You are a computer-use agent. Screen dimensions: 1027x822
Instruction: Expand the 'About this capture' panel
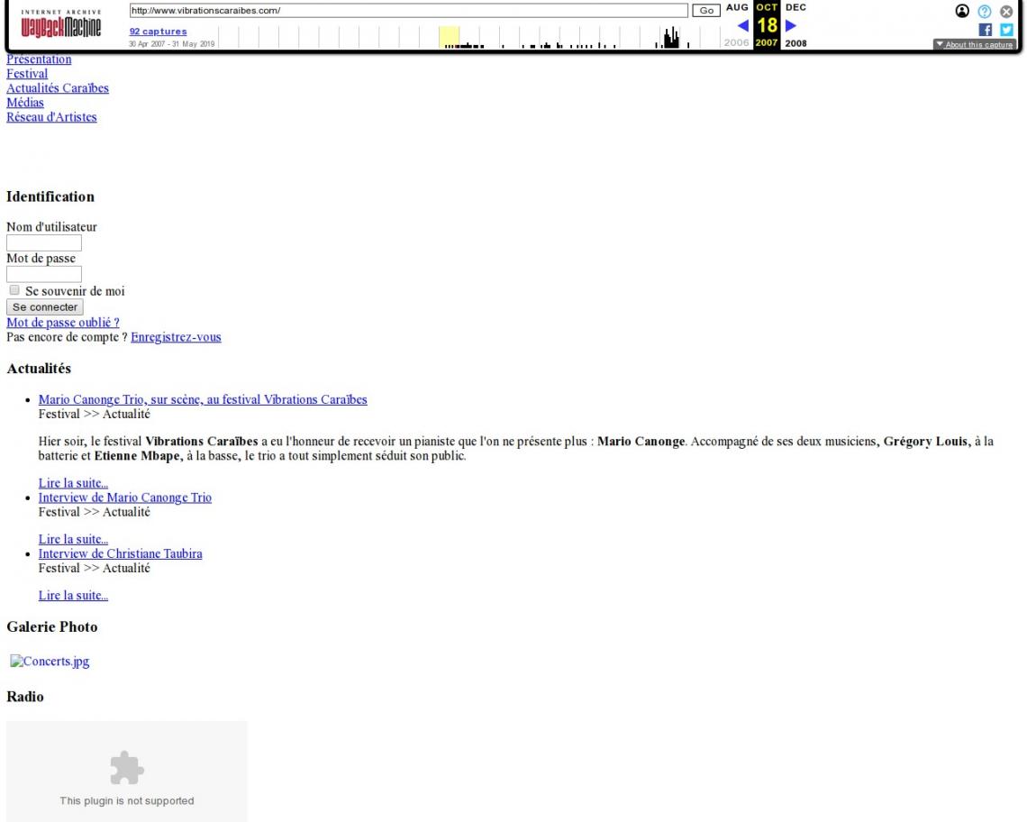tap(975, 44)
